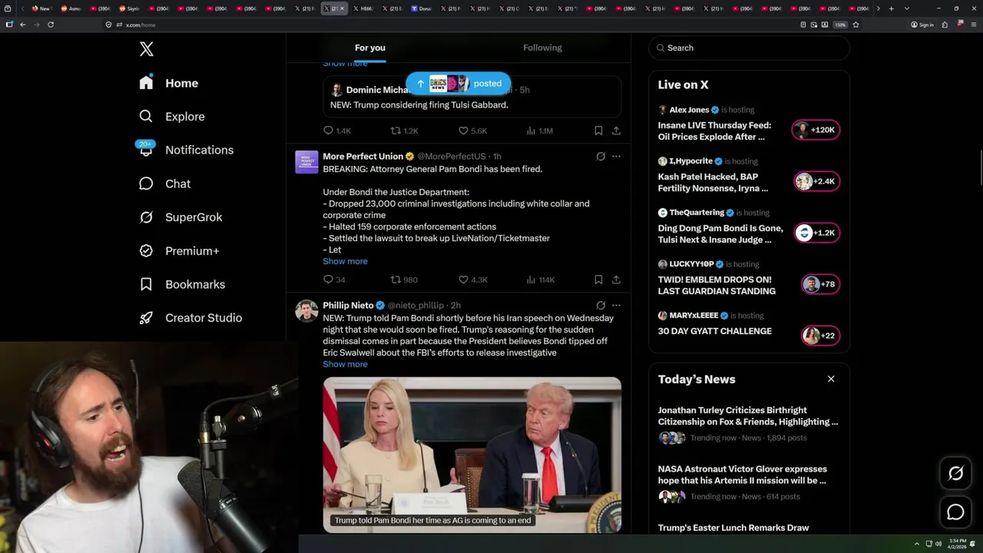Join Alex Jones live with +120K listeners

[x=816, y=130]
